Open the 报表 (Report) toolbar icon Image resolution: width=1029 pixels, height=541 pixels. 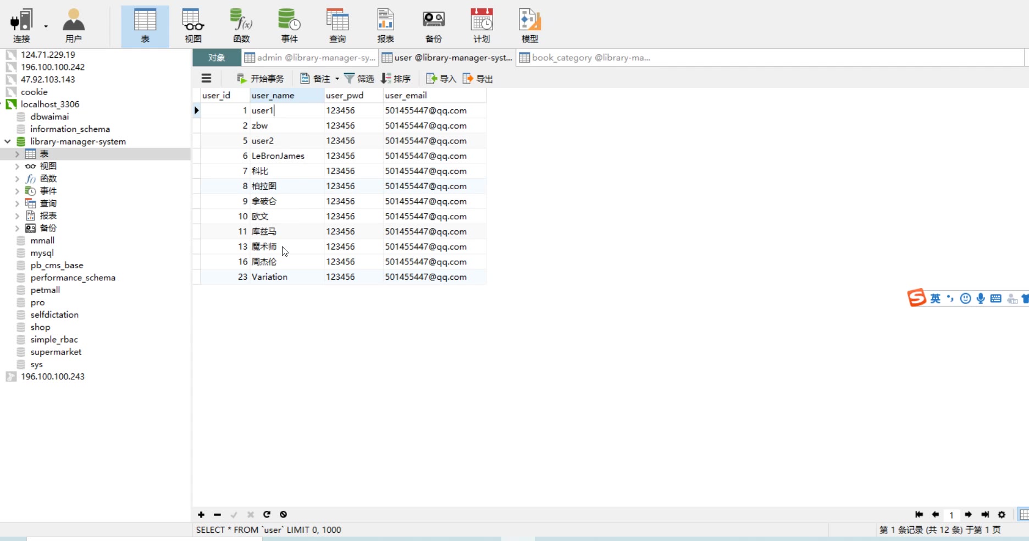coord(385,25)
